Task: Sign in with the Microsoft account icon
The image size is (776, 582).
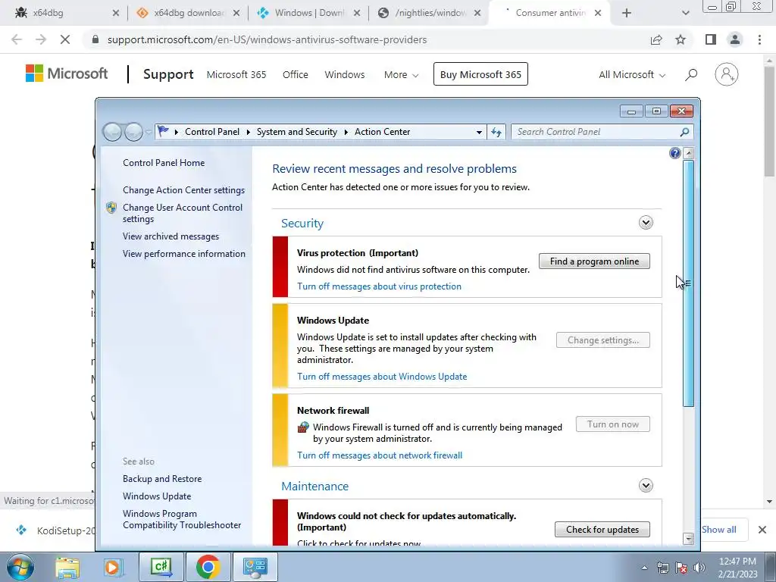Action: coord(727,74)
